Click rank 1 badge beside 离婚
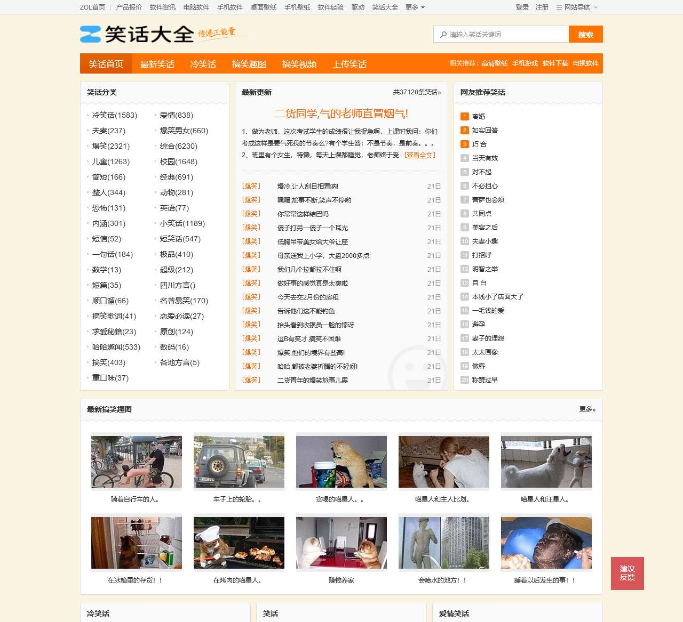This screenshot has width=683, height=622. [x=465, y=117]
